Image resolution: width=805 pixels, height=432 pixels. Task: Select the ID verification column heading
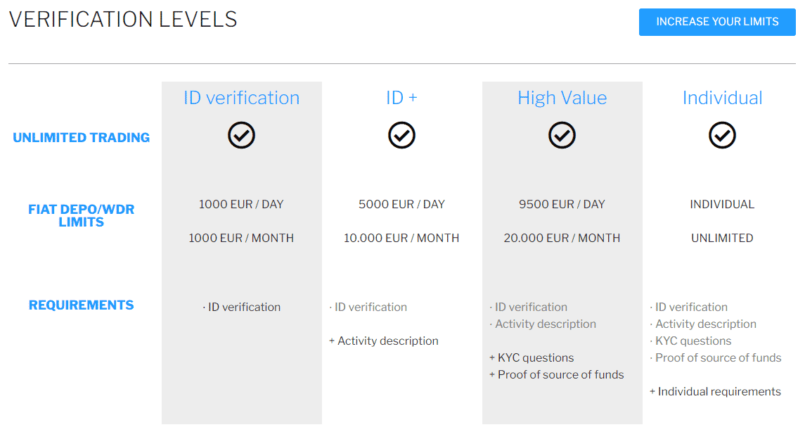tap(241, 98)
